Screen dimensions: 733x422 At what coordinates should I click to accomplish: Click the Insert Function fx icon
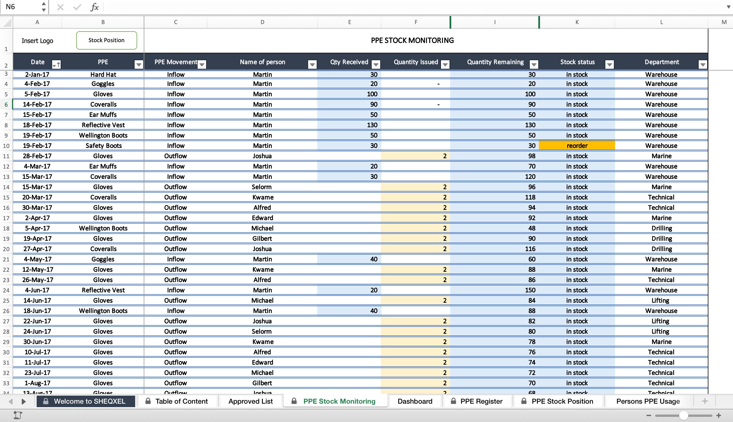[94, 7]
